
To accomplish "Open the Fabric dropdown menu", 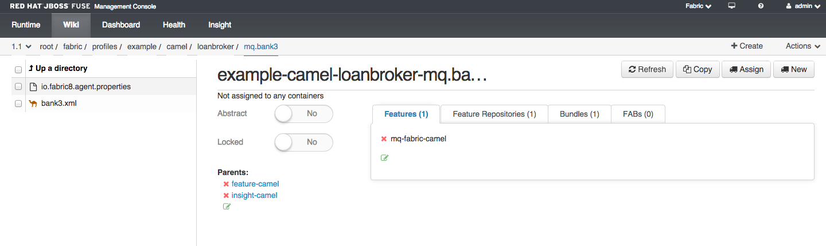I will (699, 6).
